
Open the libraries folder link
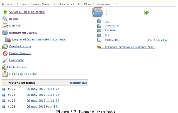point(110,31)
